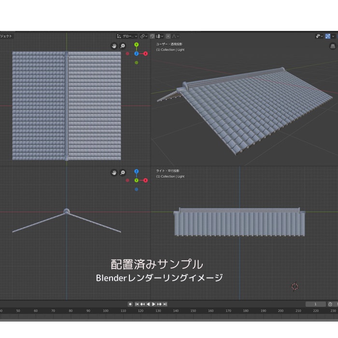
Task: Click negative X dot in top-view gizmo
Action: pos(127,54)
